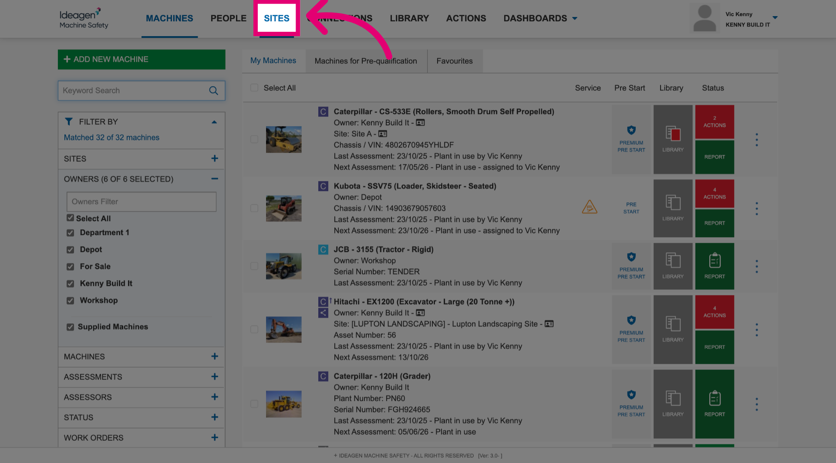The width and height of the screenshot is (836, 463).
Task: Click the Ideagen Machine Safety logo
Action: click(x=84, y=18)
